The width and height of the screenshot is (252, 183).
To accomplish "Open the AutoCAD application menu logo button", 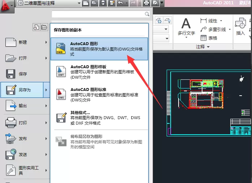I will 7,7.
